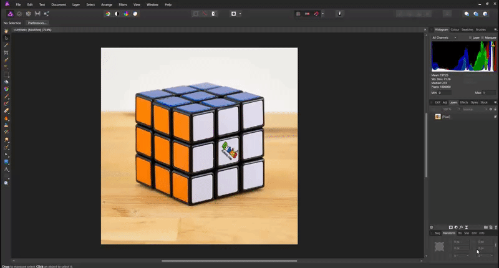This screenshot has width=499, height=268.
Task: Select the Paint Brush tool
Action: [6, 97]
